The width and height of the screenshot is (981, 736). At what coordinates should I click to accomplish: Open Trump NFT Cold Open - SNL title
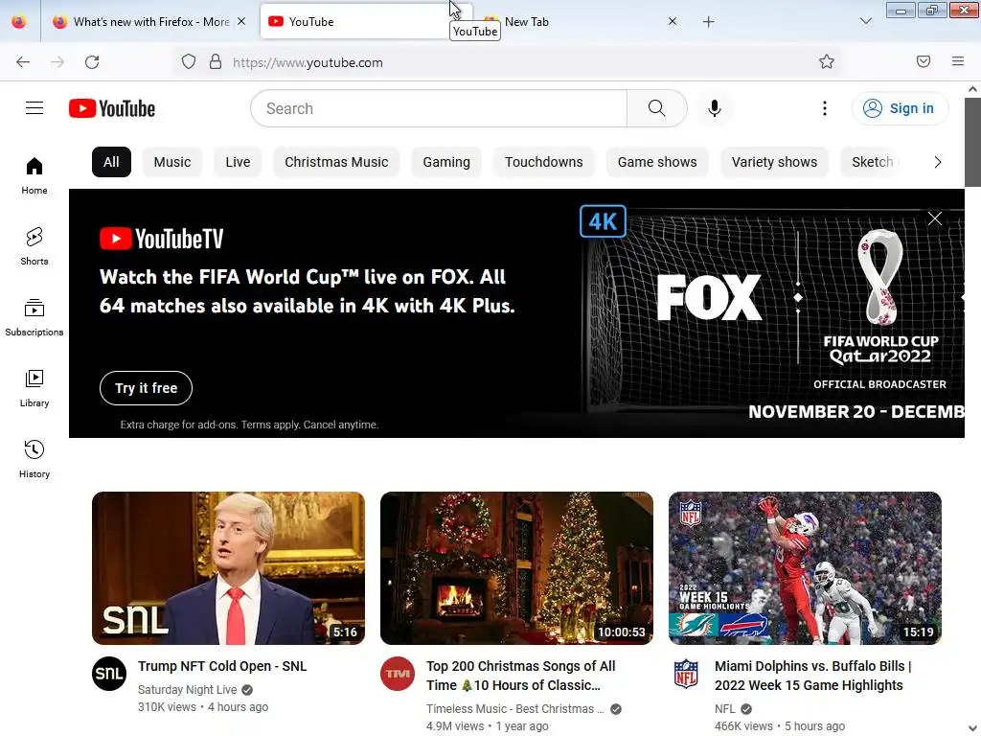(222, 666)
